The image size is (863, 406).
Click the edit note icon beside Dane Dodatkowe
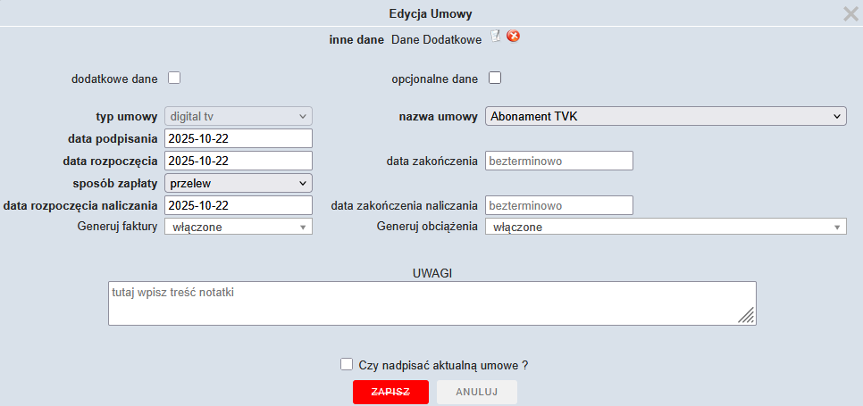[x=496, y=37]
